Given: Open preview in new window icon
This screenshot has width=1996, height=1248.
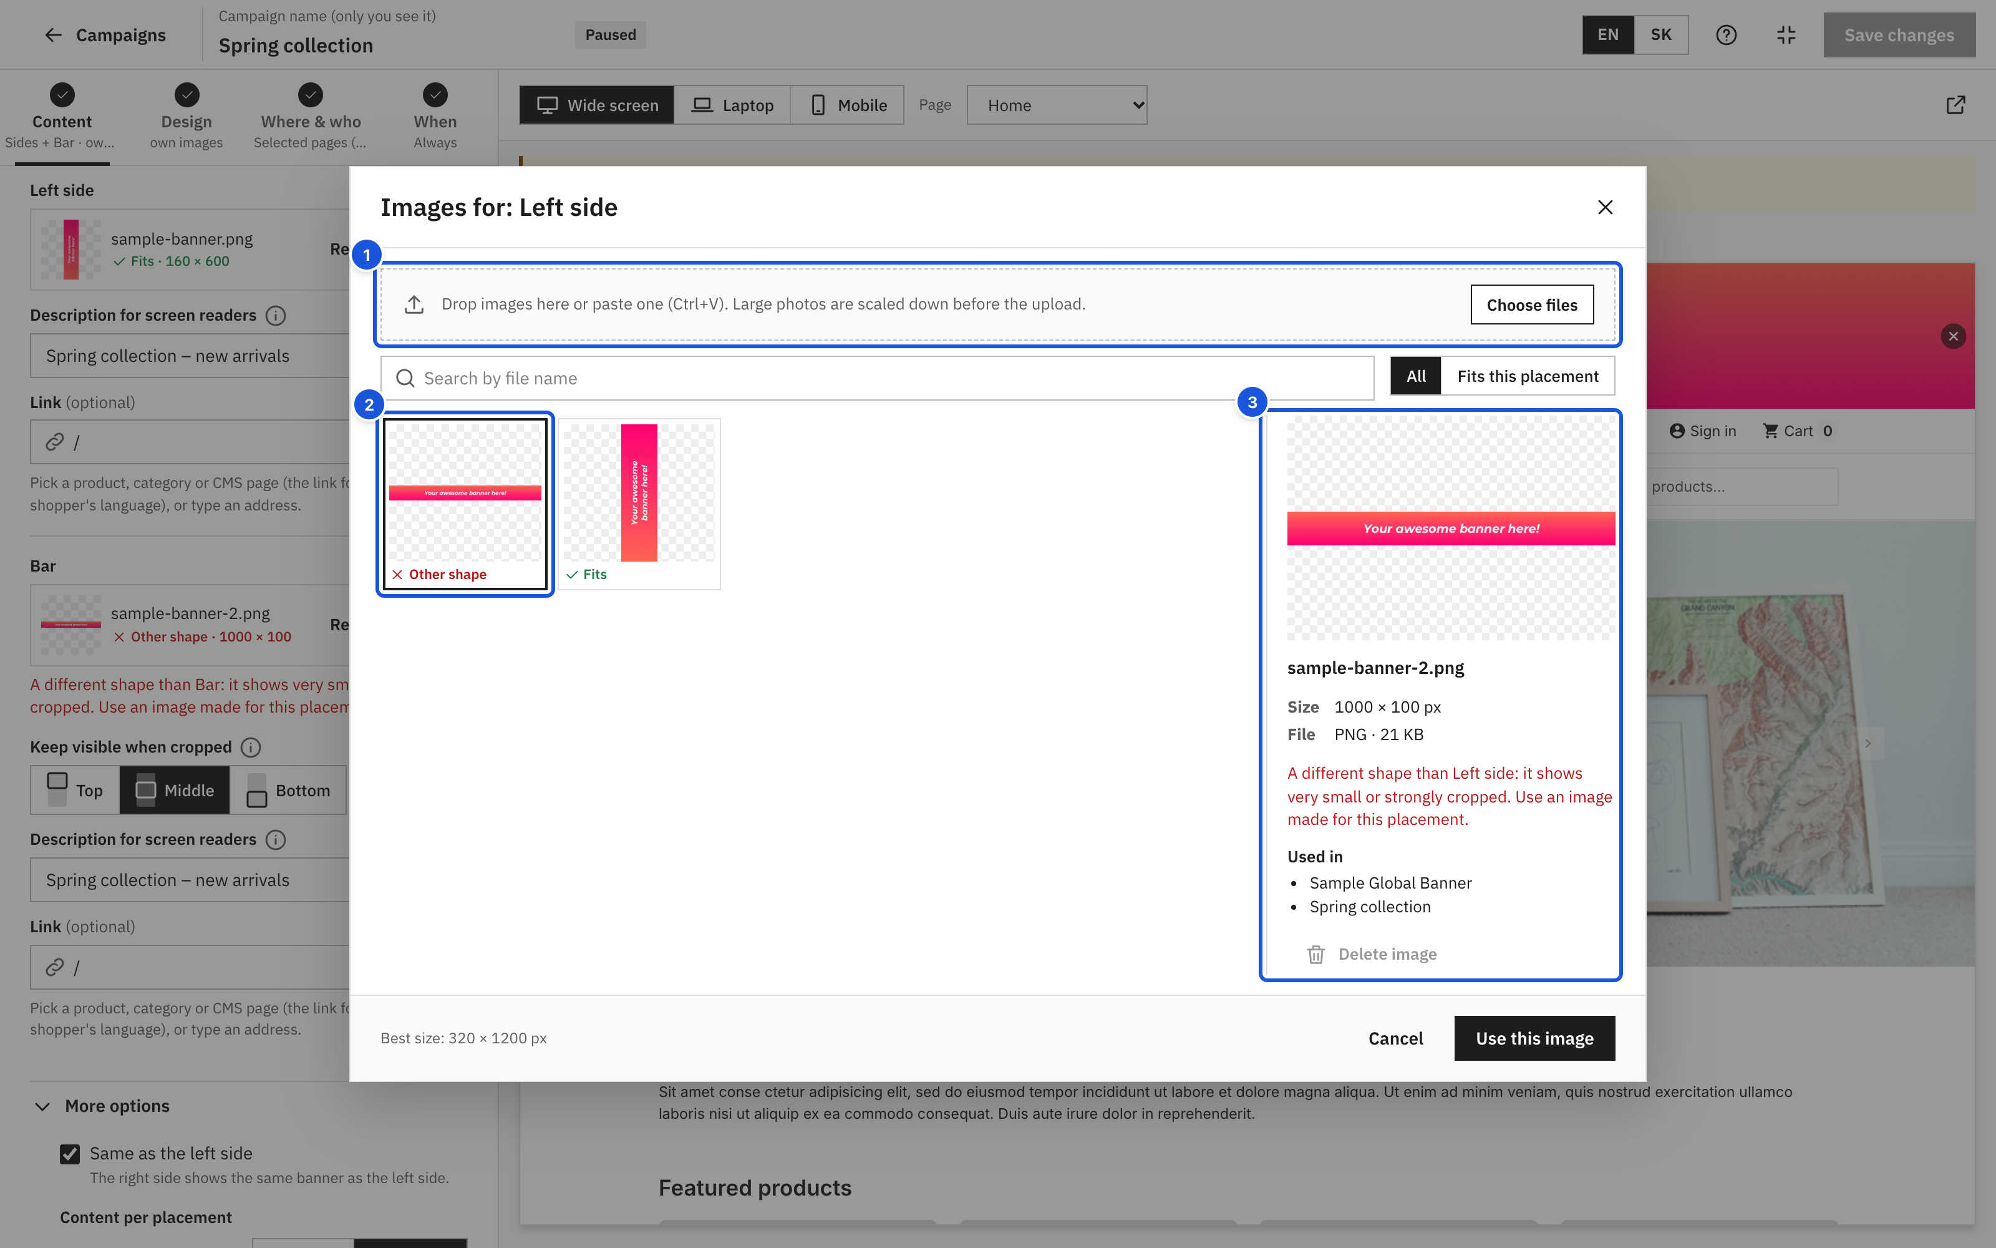Looking at the screenshot, I should pos(1955,105).
